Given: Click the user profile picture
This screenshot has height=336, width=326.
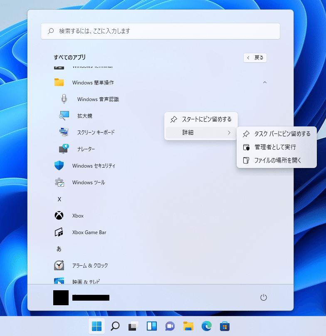Looking at the screenshot, I should tap(61, 298).
